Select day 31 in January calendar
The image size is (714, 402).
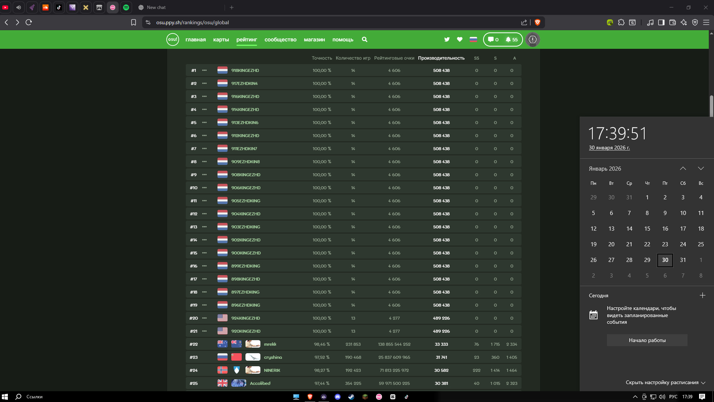point(683,260)
